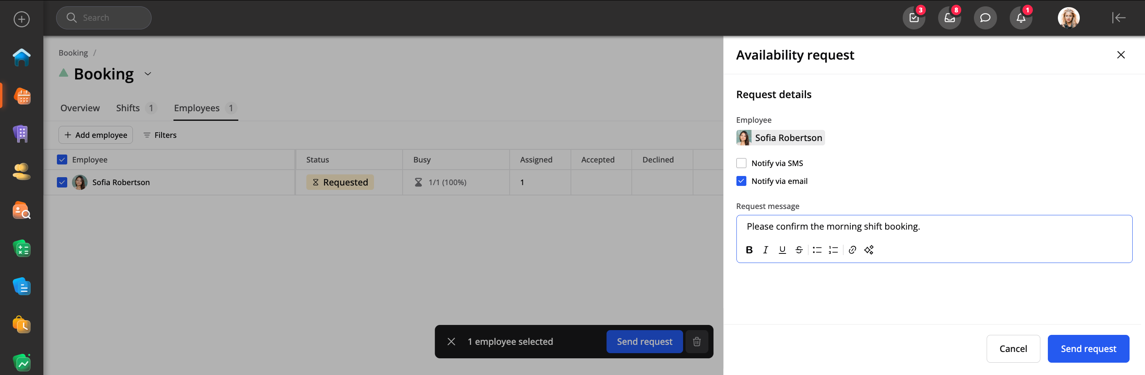Screen dimensions: 1145x375
Task: Open the notifications bell icon
Action: (1020, 18)
